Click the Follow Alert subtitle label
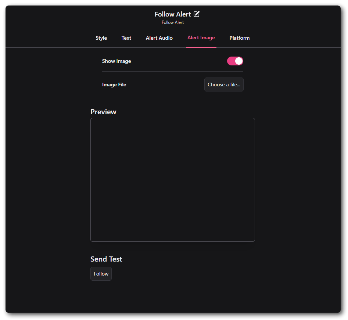348x320 pixels. coord(172,22)
